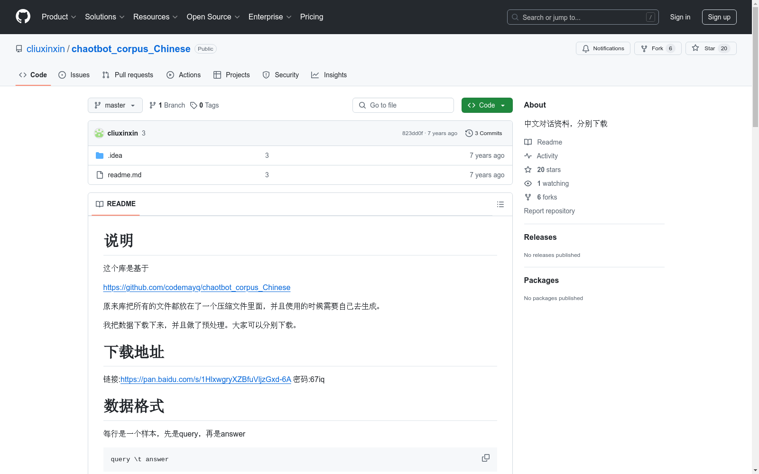Expand the Solutions menu
Viewport: 759px width, 474px height.
click(x=104, y=17)
